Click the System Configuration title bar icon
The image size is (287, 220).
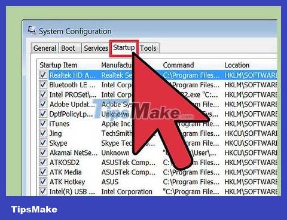[32, 30]
